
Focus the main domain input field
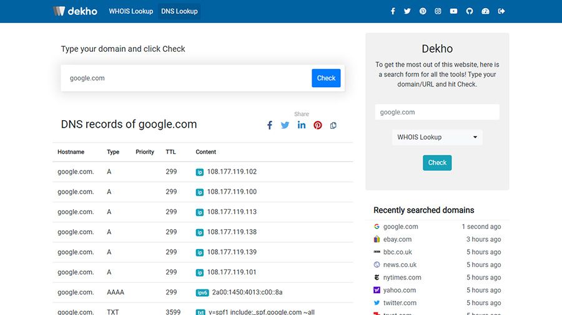(186, 78)
